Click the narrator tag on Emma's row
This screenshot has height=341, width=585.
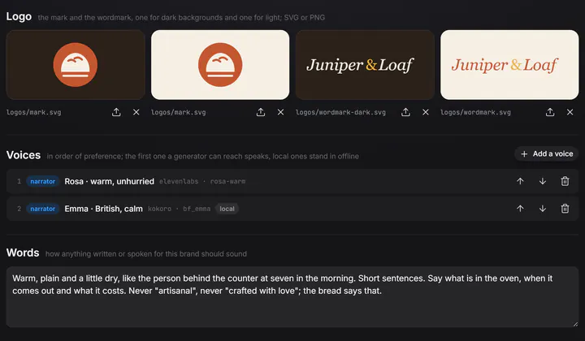[x=42, y=209]
